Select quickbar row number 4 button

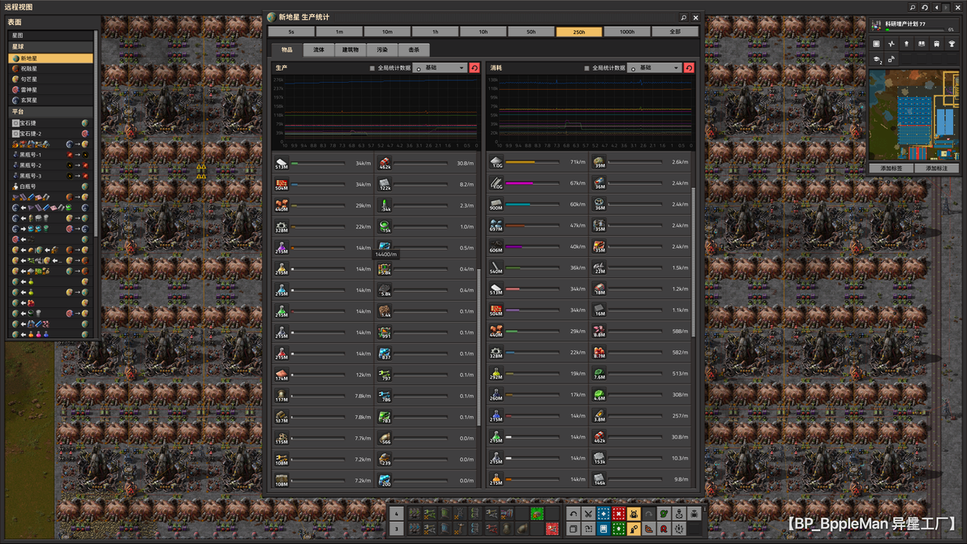click(x=397, y=514)
